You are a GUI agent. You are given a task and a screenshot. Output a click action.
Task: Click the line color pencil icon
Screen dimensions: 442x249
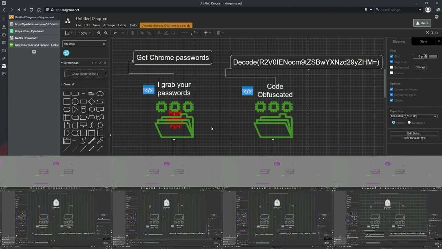[166, 33]
